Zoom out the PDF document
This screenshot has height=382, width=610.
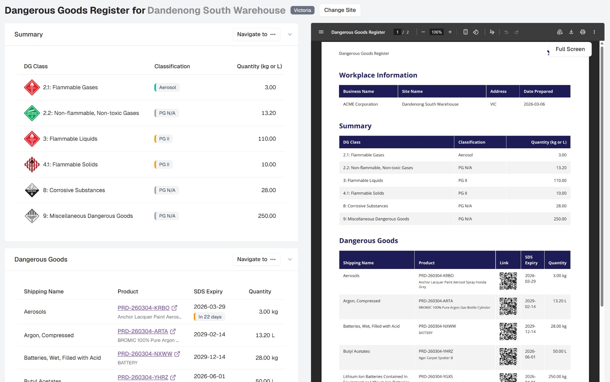pyautogui.click(x=423, y=32)
